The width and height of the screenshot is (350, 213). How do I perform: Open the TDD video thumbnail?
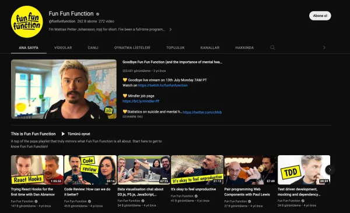(x=304, y=170)
